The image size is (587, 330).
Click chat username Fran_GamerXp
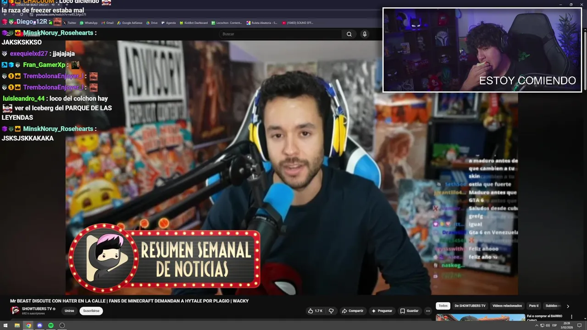click(44, 65)
